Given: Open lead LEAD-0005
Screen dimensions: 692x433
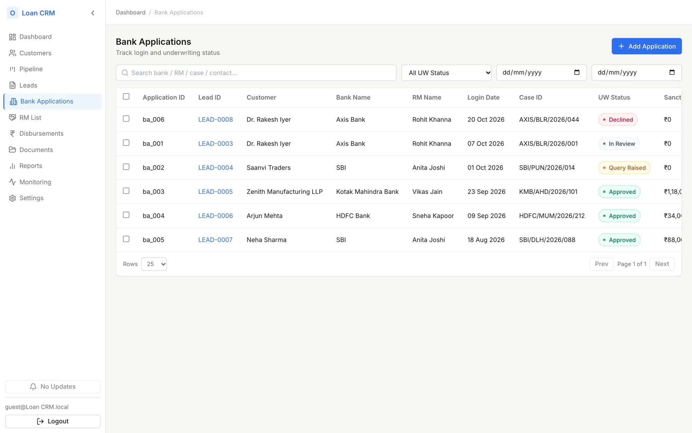Looking at the screenshot, I should [216, 192].
